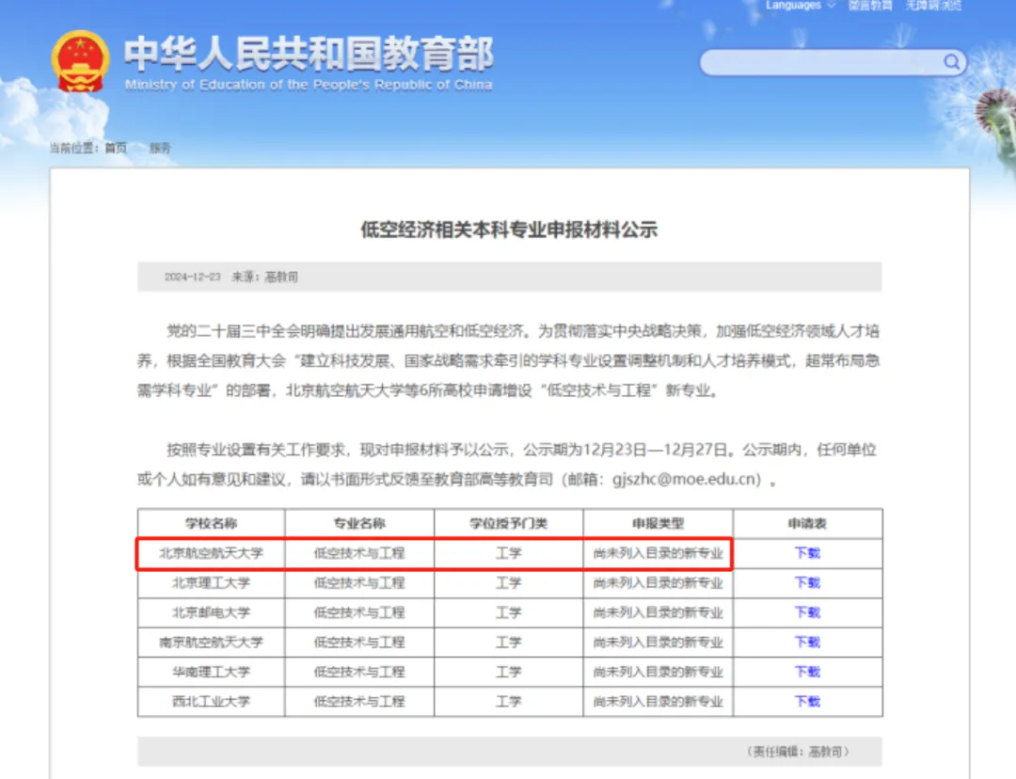
Task: Select the 南京航空航天大学 cell
Action: pyautogui.click(x=212, y=643)
